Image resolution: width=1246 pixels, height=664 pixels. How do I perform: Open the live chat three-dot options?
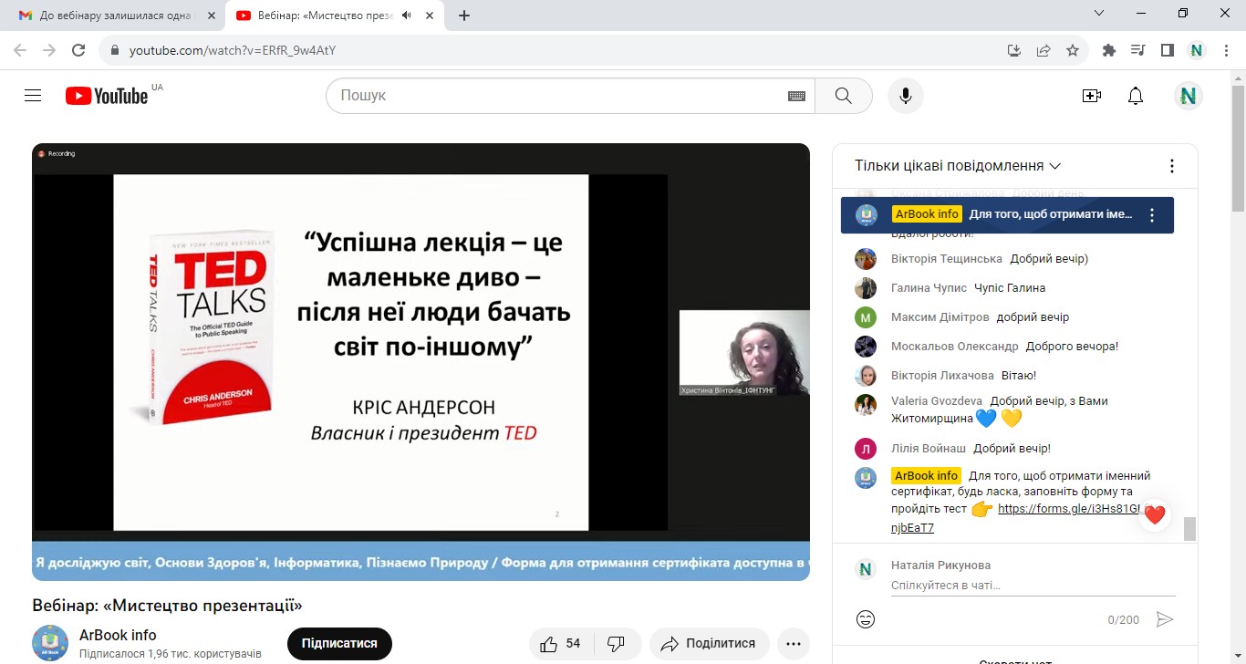(1172, 166)
